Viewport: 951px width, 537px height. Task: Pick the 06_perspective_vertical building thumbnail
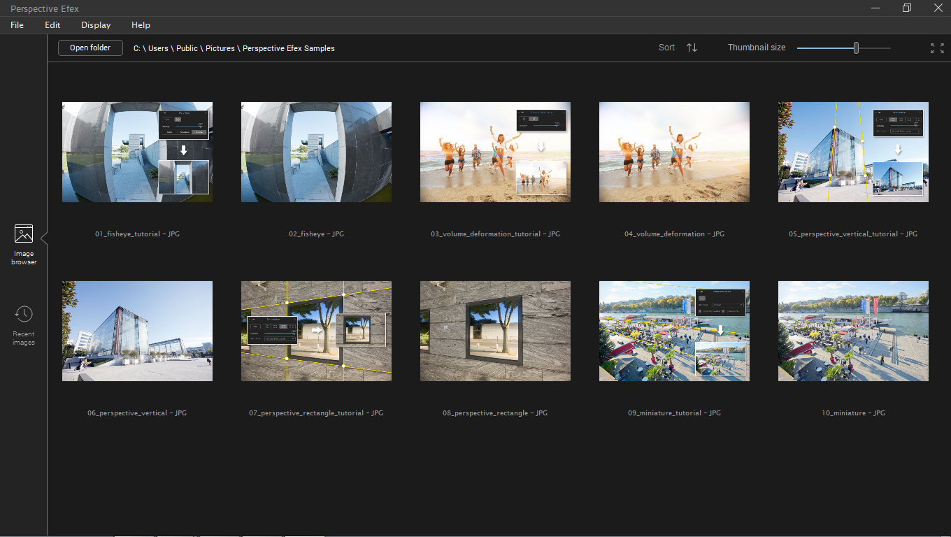click(137, 331)
